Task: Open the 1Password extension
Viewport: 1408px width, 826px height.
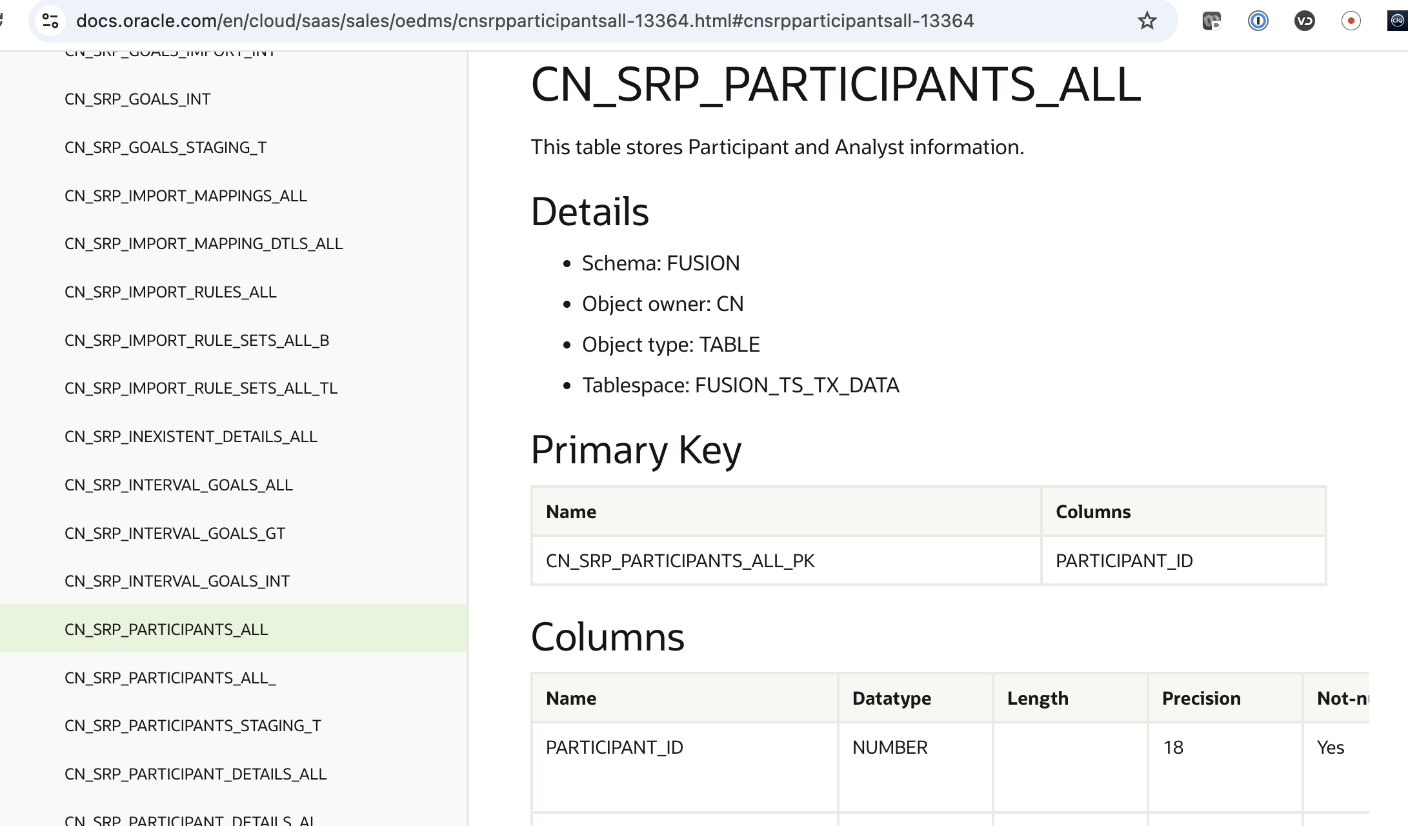Action: click(x=1258, y=20)
